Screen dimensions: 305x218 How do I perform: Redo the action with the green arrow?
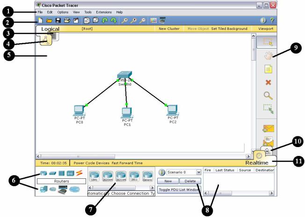tap(113, 21)
